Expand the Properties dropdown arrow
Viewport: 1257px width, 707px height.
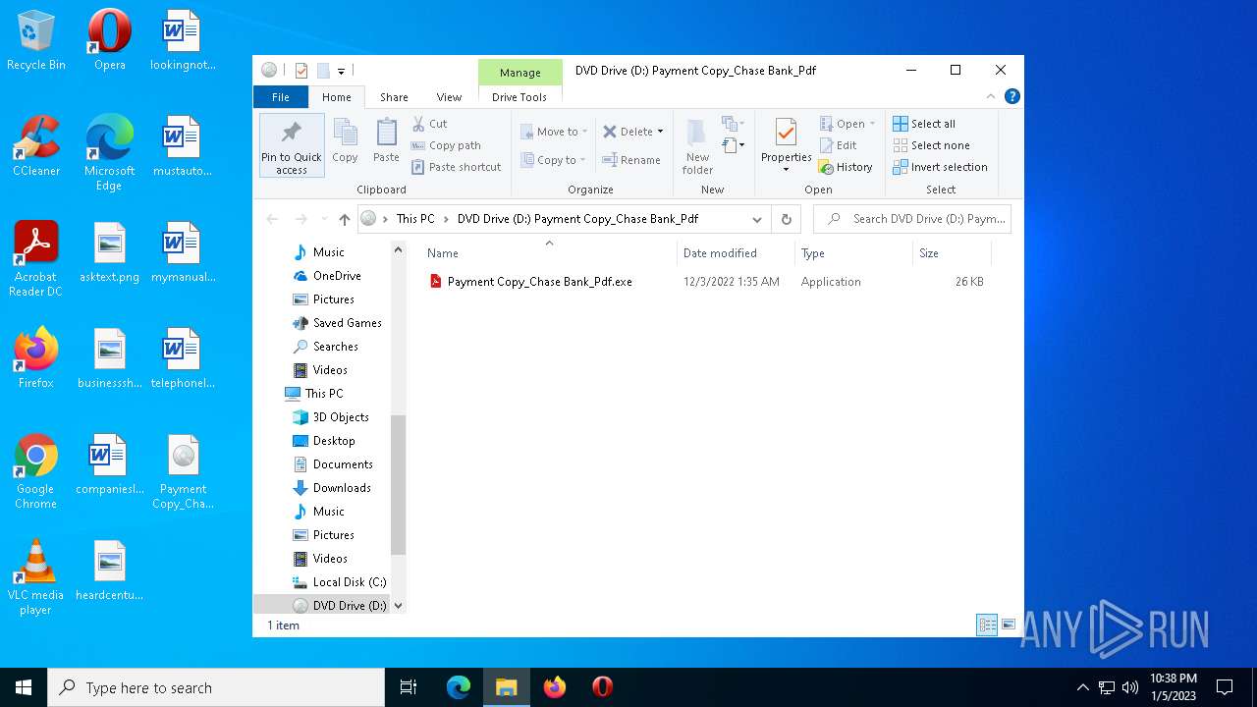pyautogui.click(x=786, y=170)
